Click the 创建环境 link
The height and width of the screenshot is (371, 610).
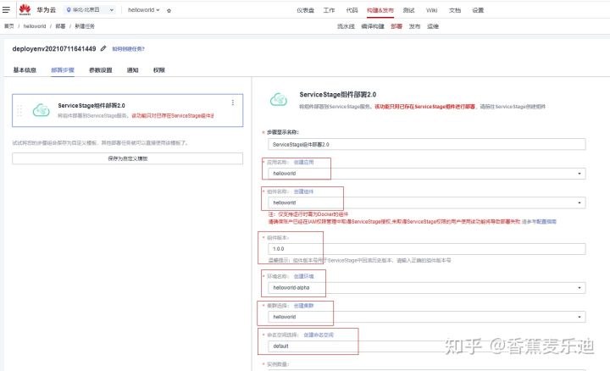(x=303, y=276)
